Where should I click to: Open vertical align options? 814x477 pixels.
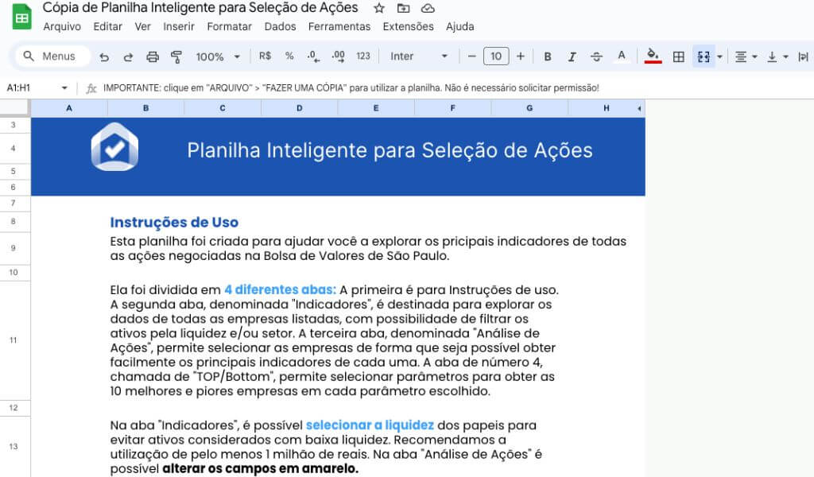(777, 56)
